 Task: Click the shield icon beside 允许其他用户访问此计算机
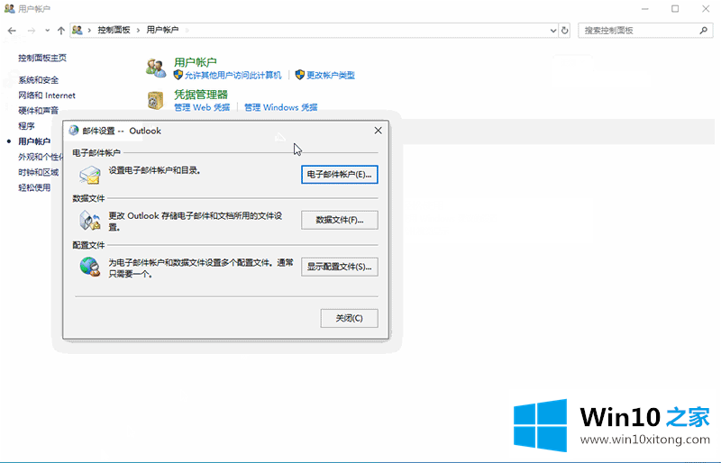pyautogui.click(x=178, y=75)
